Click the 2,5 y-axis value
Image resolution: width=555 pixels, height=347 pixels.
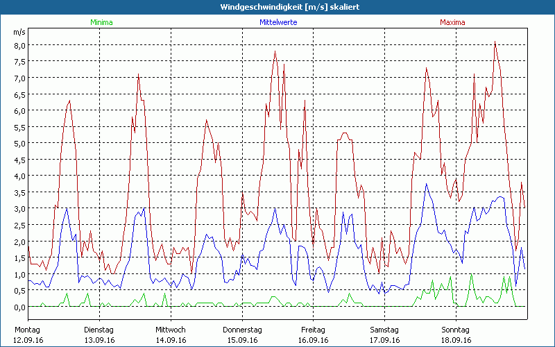tap(19, 225)
